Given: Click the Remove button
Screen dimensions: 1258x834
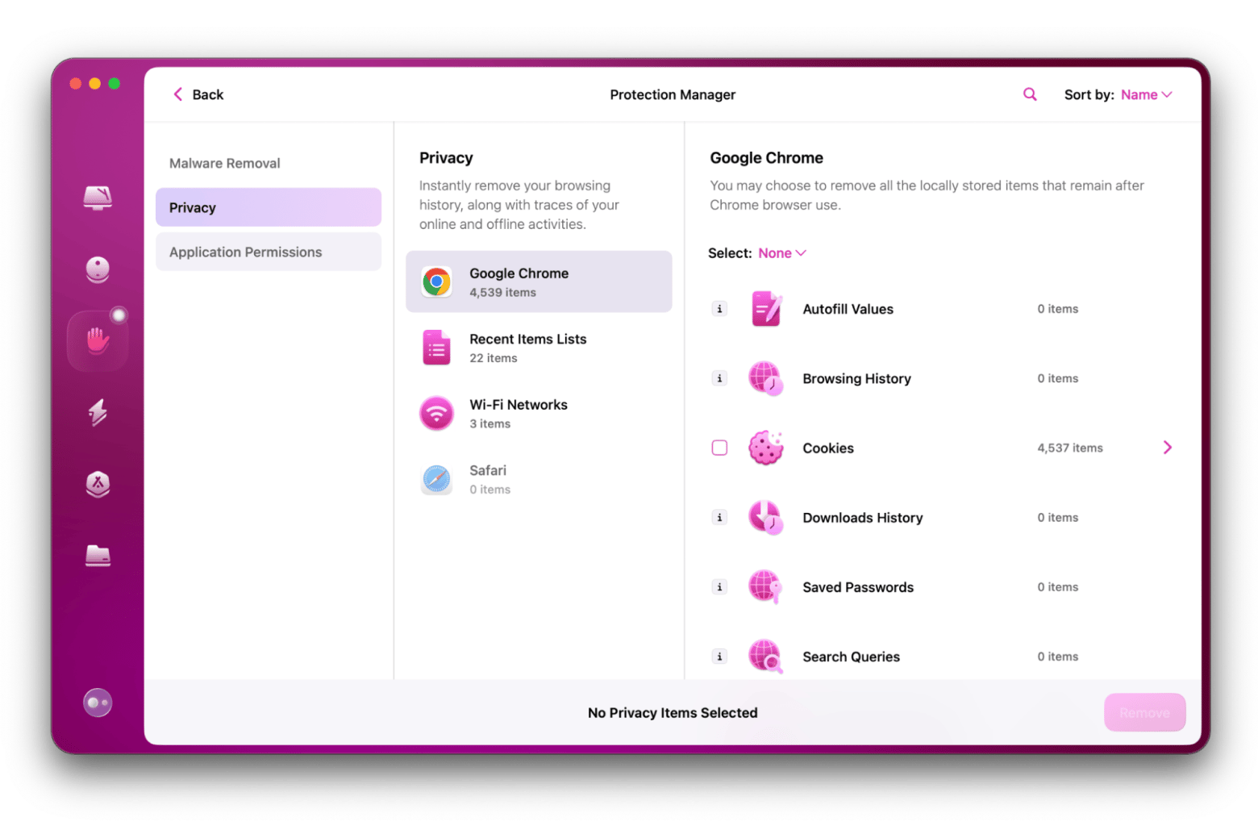Looking at the screenshot, I should pos(1143,712).
